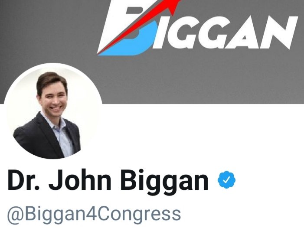Image resolution: width=304 pixels, height=228 pixels.
Task: Click the red arrow in the Biggan logo
Action: (x=140, y=25)
